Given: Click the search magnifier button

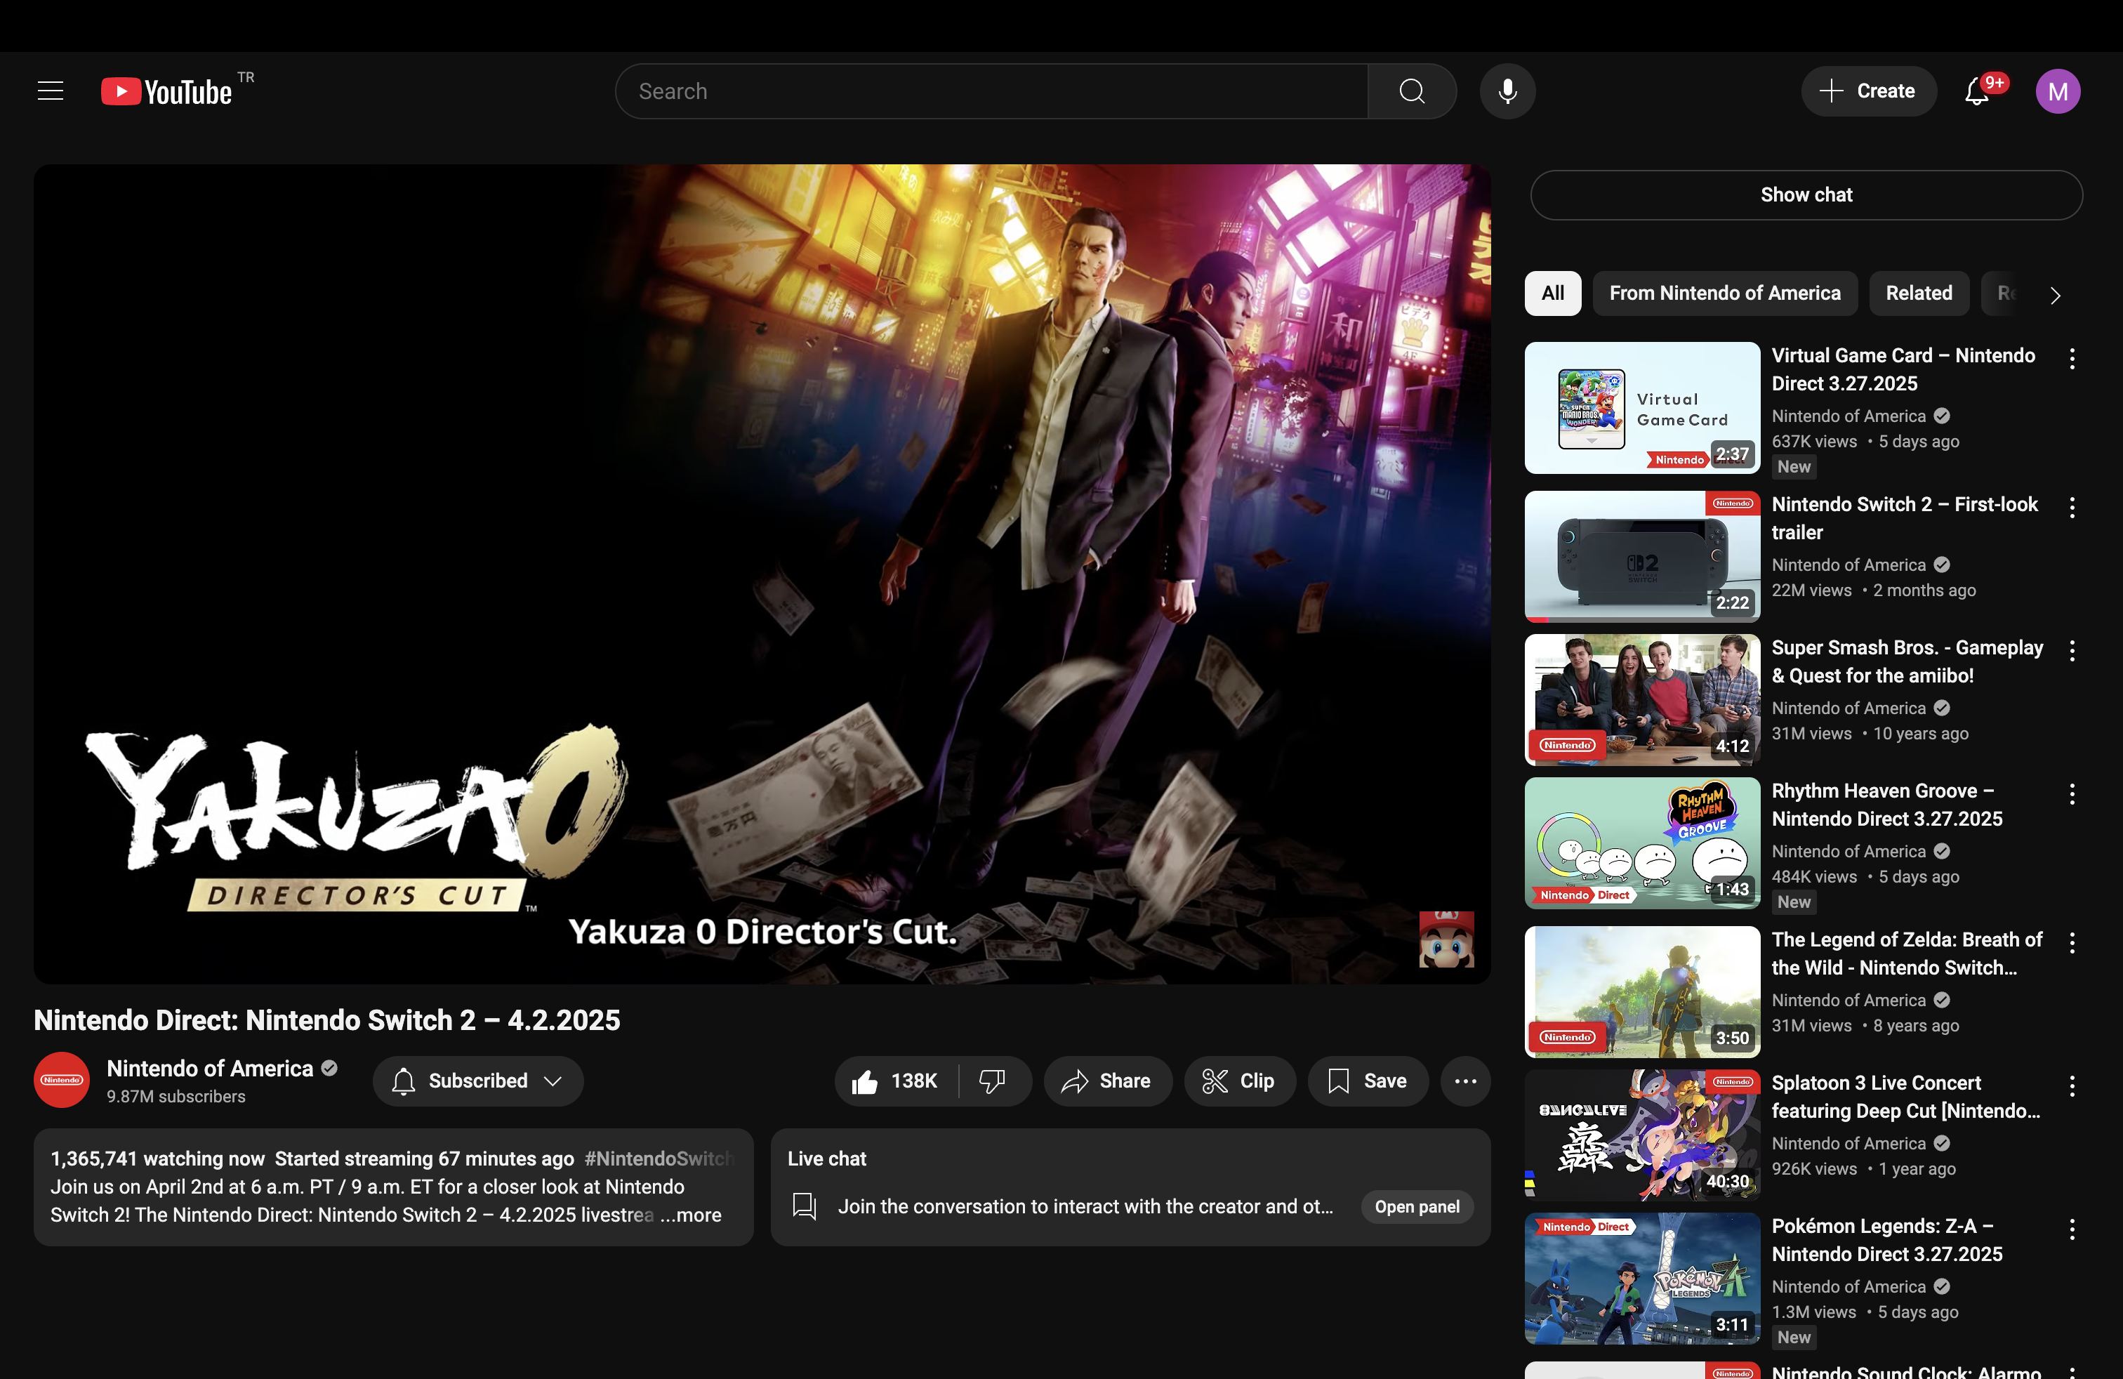Looking at the screenshot, I should (1411, 91).
